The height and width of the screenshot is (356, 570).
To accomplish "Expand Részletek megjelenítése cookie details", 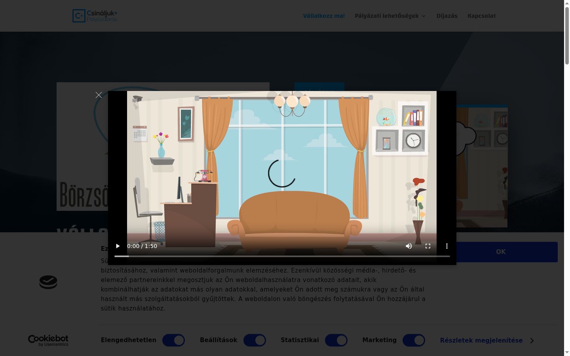I will (x=481, y=340).
